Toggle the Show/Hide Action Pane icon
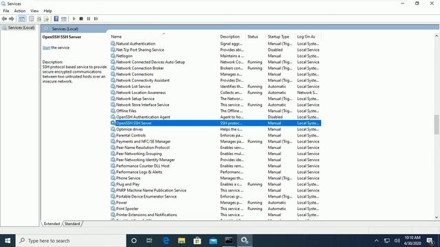Image resolution: width=440 pixels, height=247 pixels. 64,19
